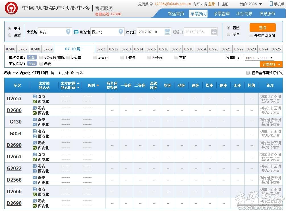The image size is (286, 211).
Task: Check the GC-高铁/城际 train type filter
Action: (x=41, y=57)
